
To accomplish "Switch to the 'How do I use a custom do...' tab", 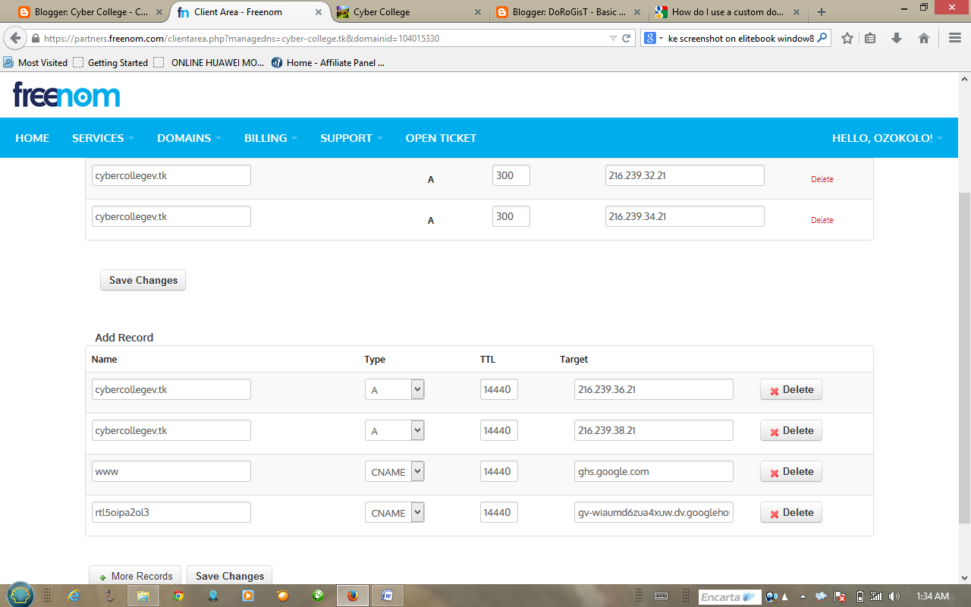I will coord(726,12).
